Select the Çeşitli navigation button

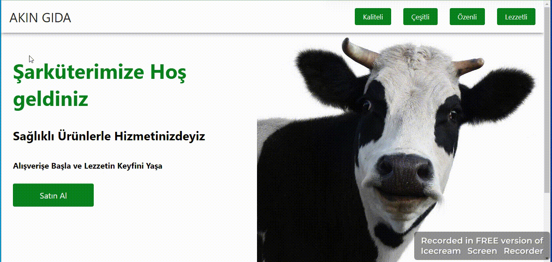coord(420,17)
